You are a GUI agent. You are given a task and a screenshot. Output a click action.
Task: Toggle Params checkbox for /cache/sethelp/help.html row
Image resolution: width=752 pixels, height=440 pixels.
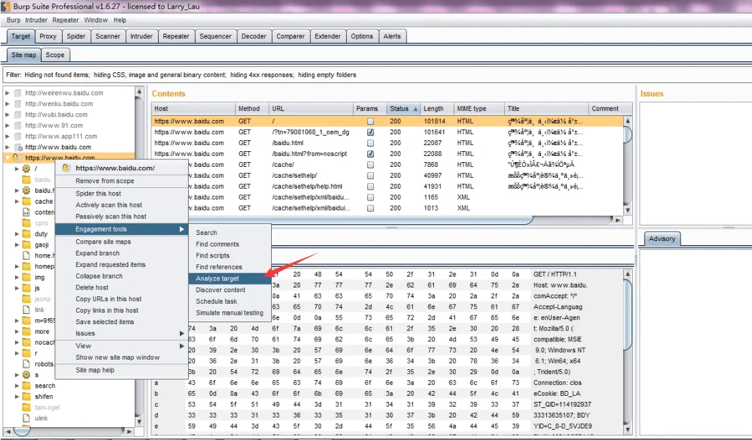(371, 187)
